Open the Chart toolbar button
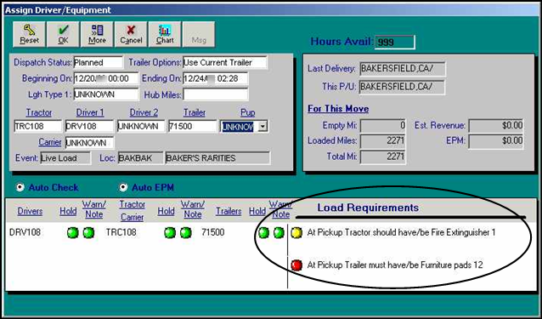The image size is (542, 319). coord(165,34)
